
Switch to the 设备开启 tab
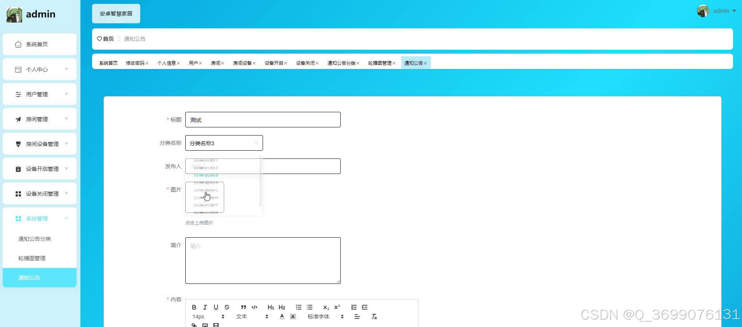pyautogui.click(x=274, y=63)
